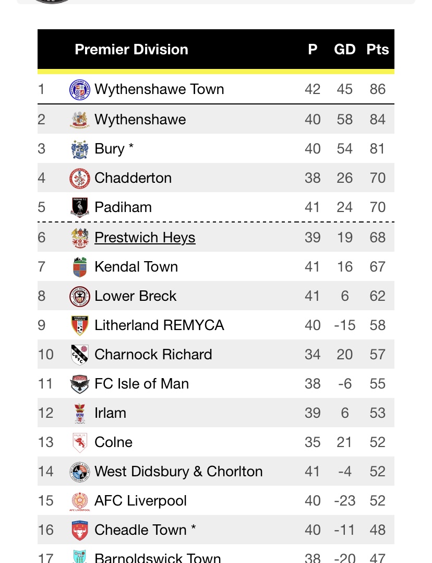Click the FC Isle of Man badge
Screen dimensions: 432x563
[x=80, y=384]
